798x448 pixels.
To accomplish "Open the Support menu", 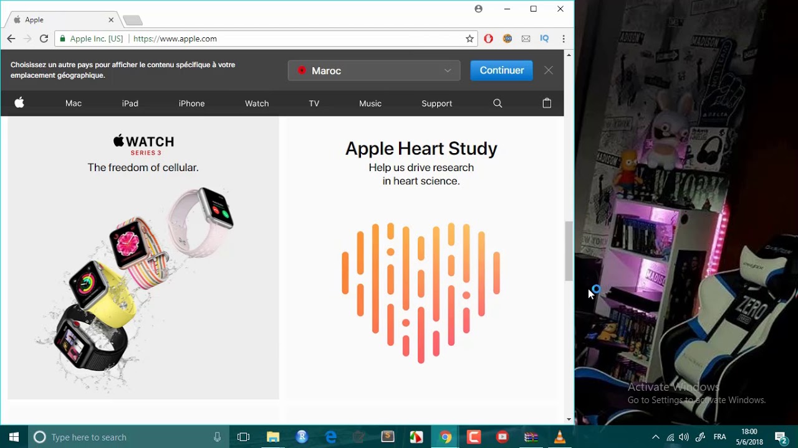I will 437,103.
